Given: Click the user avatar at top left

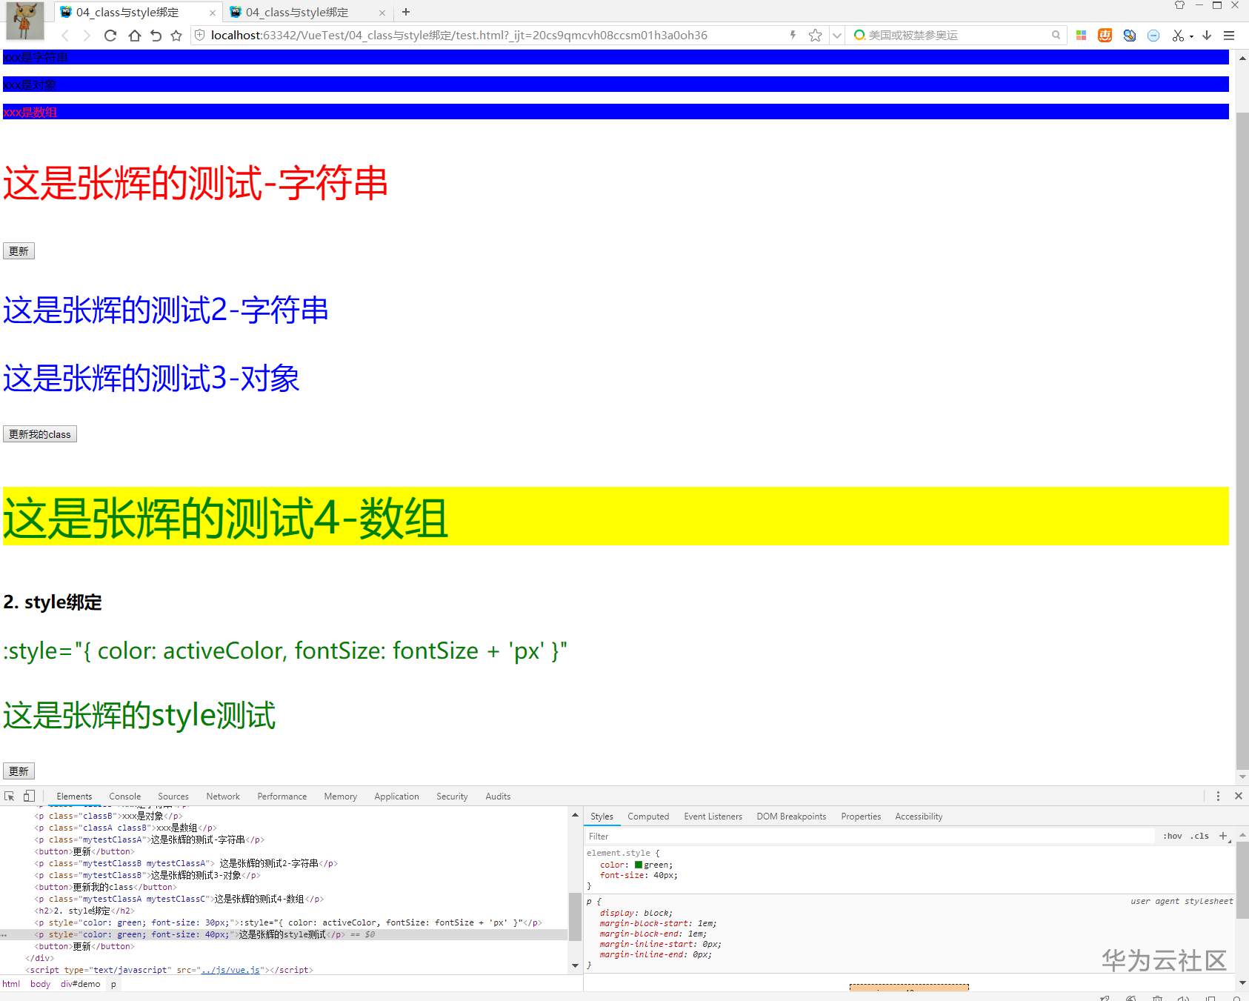Looking at the screenshot, I should [x=25, y=20].
